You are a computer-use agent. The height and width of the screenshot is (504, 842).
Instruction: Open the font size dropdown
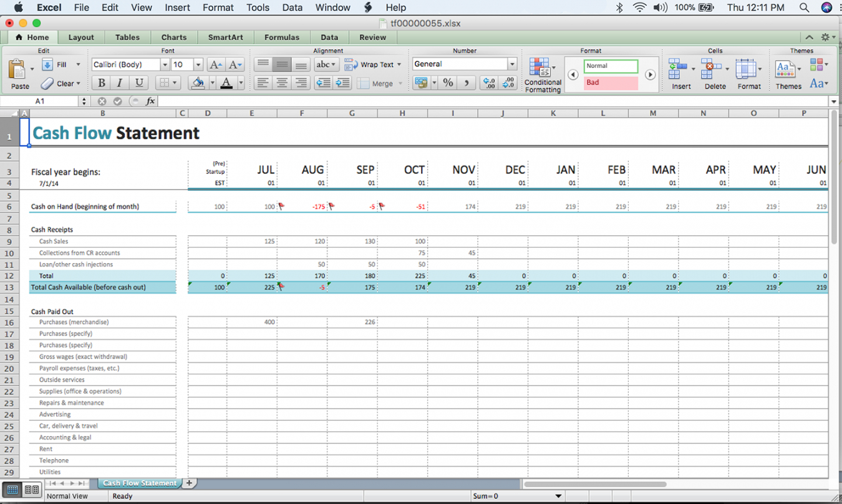(198, 65)
